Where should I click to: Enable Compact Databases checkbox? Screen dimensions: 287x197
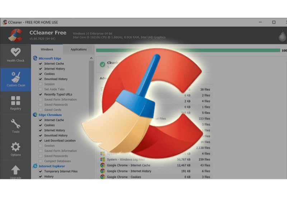coord(41,161)
